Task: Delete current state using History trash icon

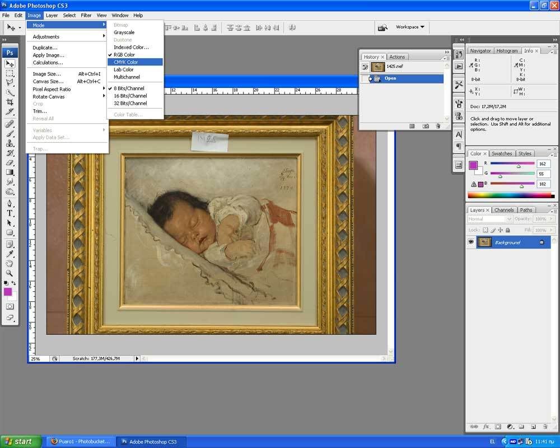Action: click(438, 126)
